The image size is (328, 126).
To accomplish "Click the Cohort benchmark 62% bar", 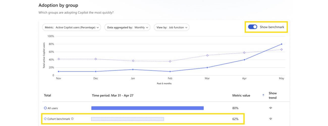I will tap(127, 119).
